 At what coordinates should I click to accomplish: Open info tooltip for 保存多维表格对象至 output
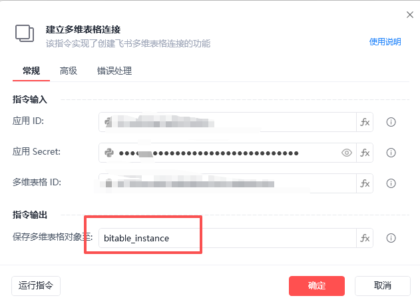point(391,238)
